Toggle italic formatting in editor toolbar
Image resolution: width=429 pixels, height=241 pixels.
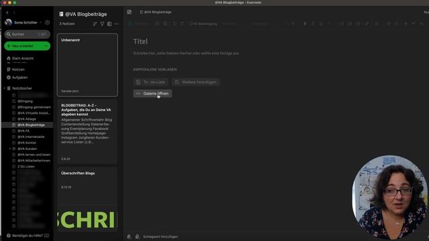[x=313, y=24]
